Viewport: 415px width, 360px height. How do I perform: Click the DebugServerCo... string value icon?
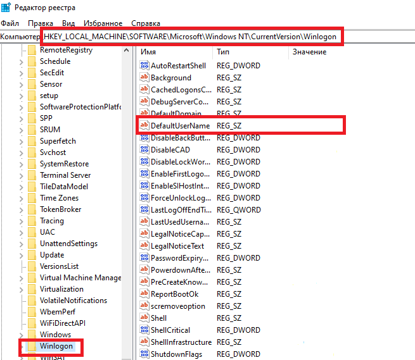144,101
